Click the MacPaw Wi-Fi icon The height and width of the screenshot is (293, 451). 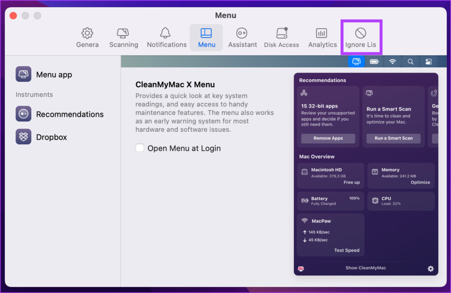(304, 220)
